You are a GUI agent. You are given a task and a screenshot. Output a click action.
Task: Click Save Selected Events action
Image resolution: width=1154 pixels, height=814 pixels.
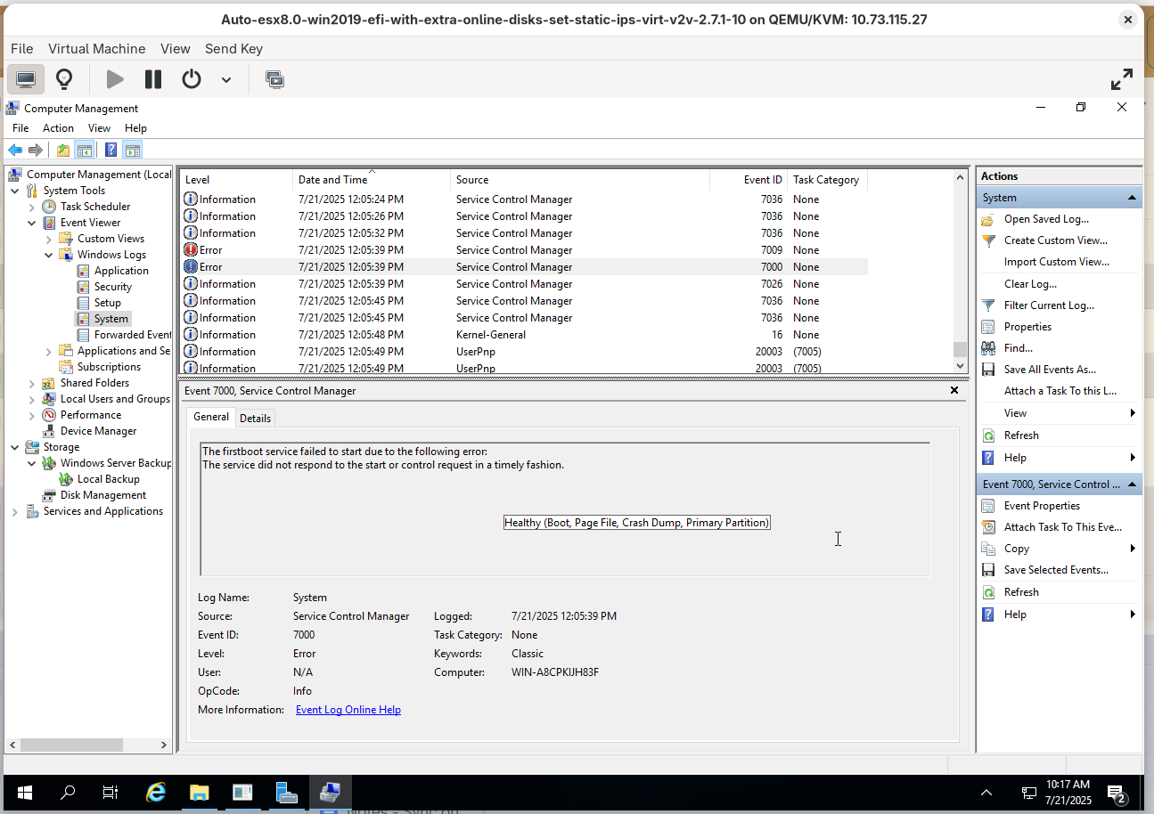point(1056,570)
